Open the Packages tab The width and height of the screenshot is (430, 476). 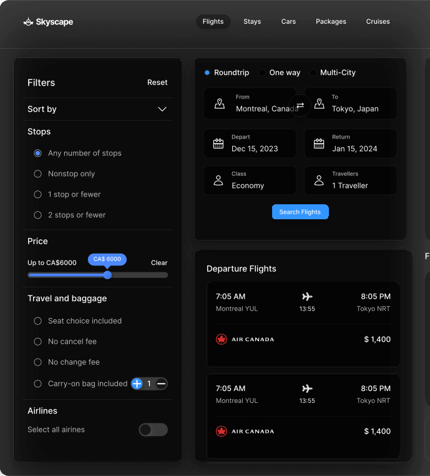click(x=331, y=22)
